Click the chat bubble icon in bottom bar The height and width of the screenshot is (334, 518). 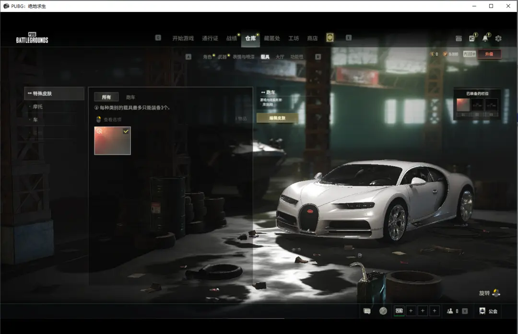pyautogui.click(x=367, y=311)
